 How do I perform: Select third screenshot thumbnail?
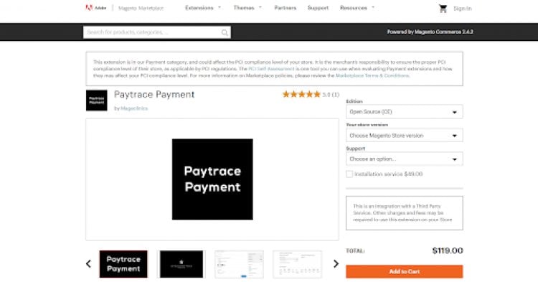click(239, 264)
